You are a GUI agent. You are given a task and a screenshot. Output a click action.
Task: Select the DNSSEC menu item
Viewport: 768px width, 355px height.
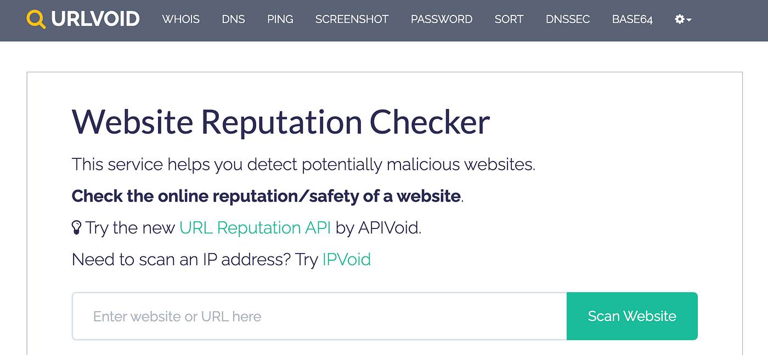(x=568, y=19)
